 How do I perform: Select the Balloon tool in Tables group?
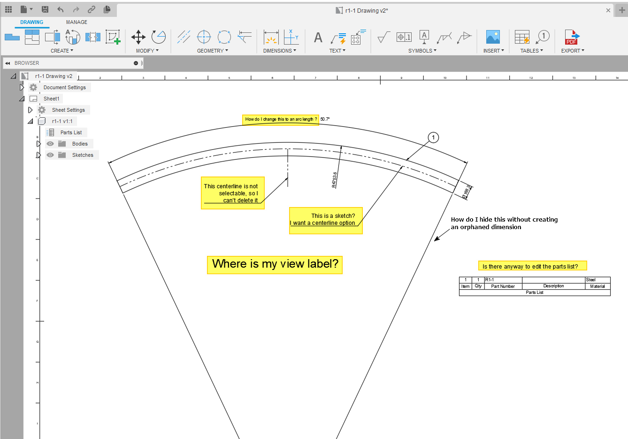click(543, 37)
